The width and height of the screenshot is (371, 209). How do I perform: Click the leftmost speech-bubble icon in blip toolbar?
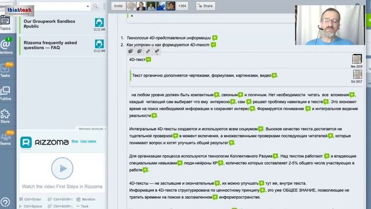click(x=130, y=51)
